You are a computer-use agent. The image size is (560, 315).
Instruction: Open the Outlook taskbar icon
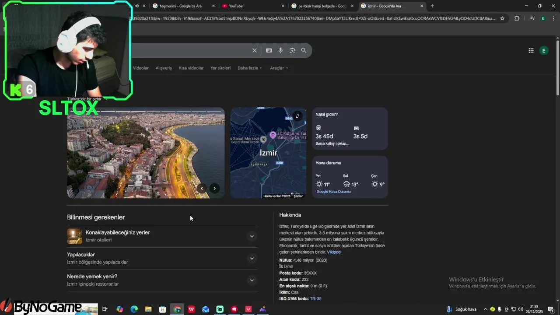coord(206,309)
